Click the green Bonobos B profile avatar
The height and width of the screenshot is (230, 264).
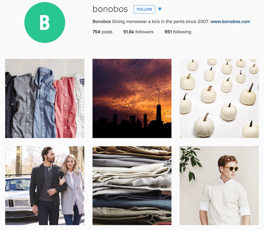[x=44, y=23]
